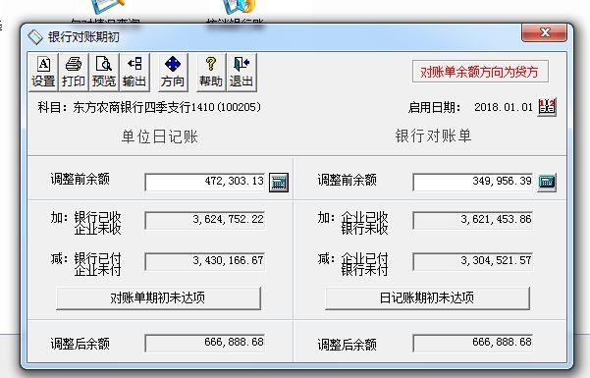This screenshot has height=378, width=590.
Task: Select the 3,430,166.67 银行已付 value field
Action: (205, 261)
